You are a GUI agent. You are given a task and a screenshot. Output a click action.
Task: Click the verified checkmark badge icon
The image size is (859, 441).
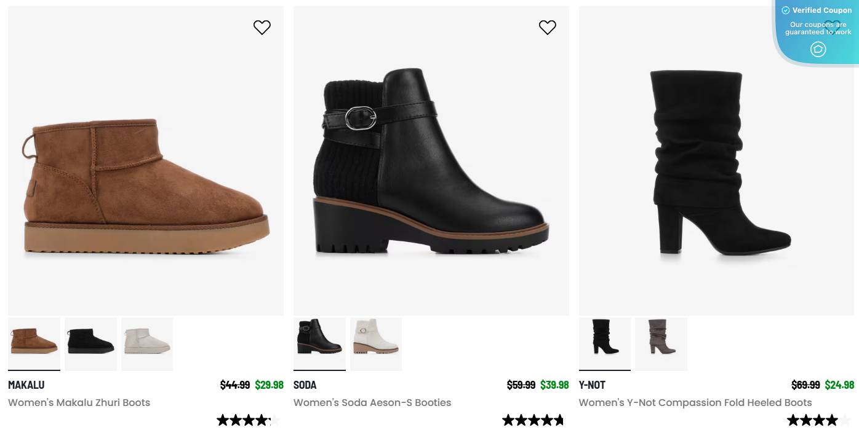click(786, 10)
